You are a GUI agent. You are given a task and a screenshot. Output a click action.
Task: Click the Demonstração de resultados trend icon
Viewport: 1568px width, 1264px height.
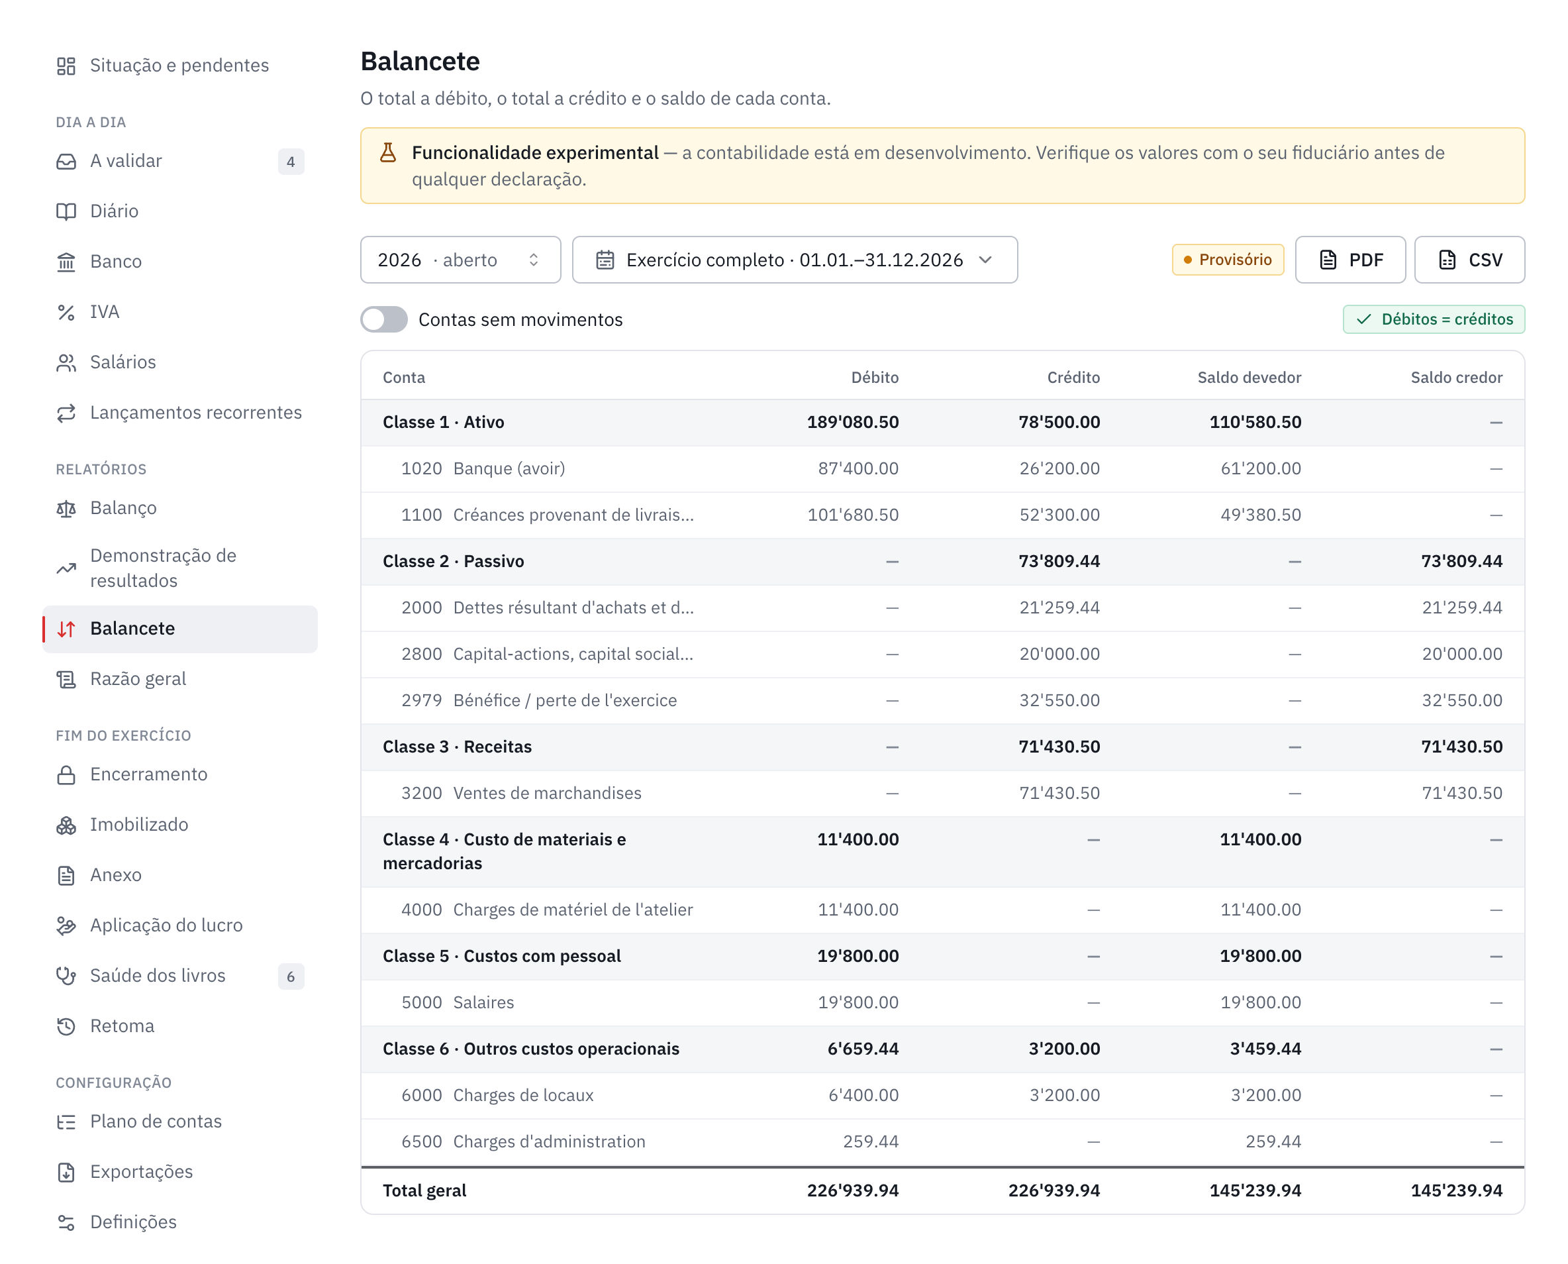(x=66, y=568)
